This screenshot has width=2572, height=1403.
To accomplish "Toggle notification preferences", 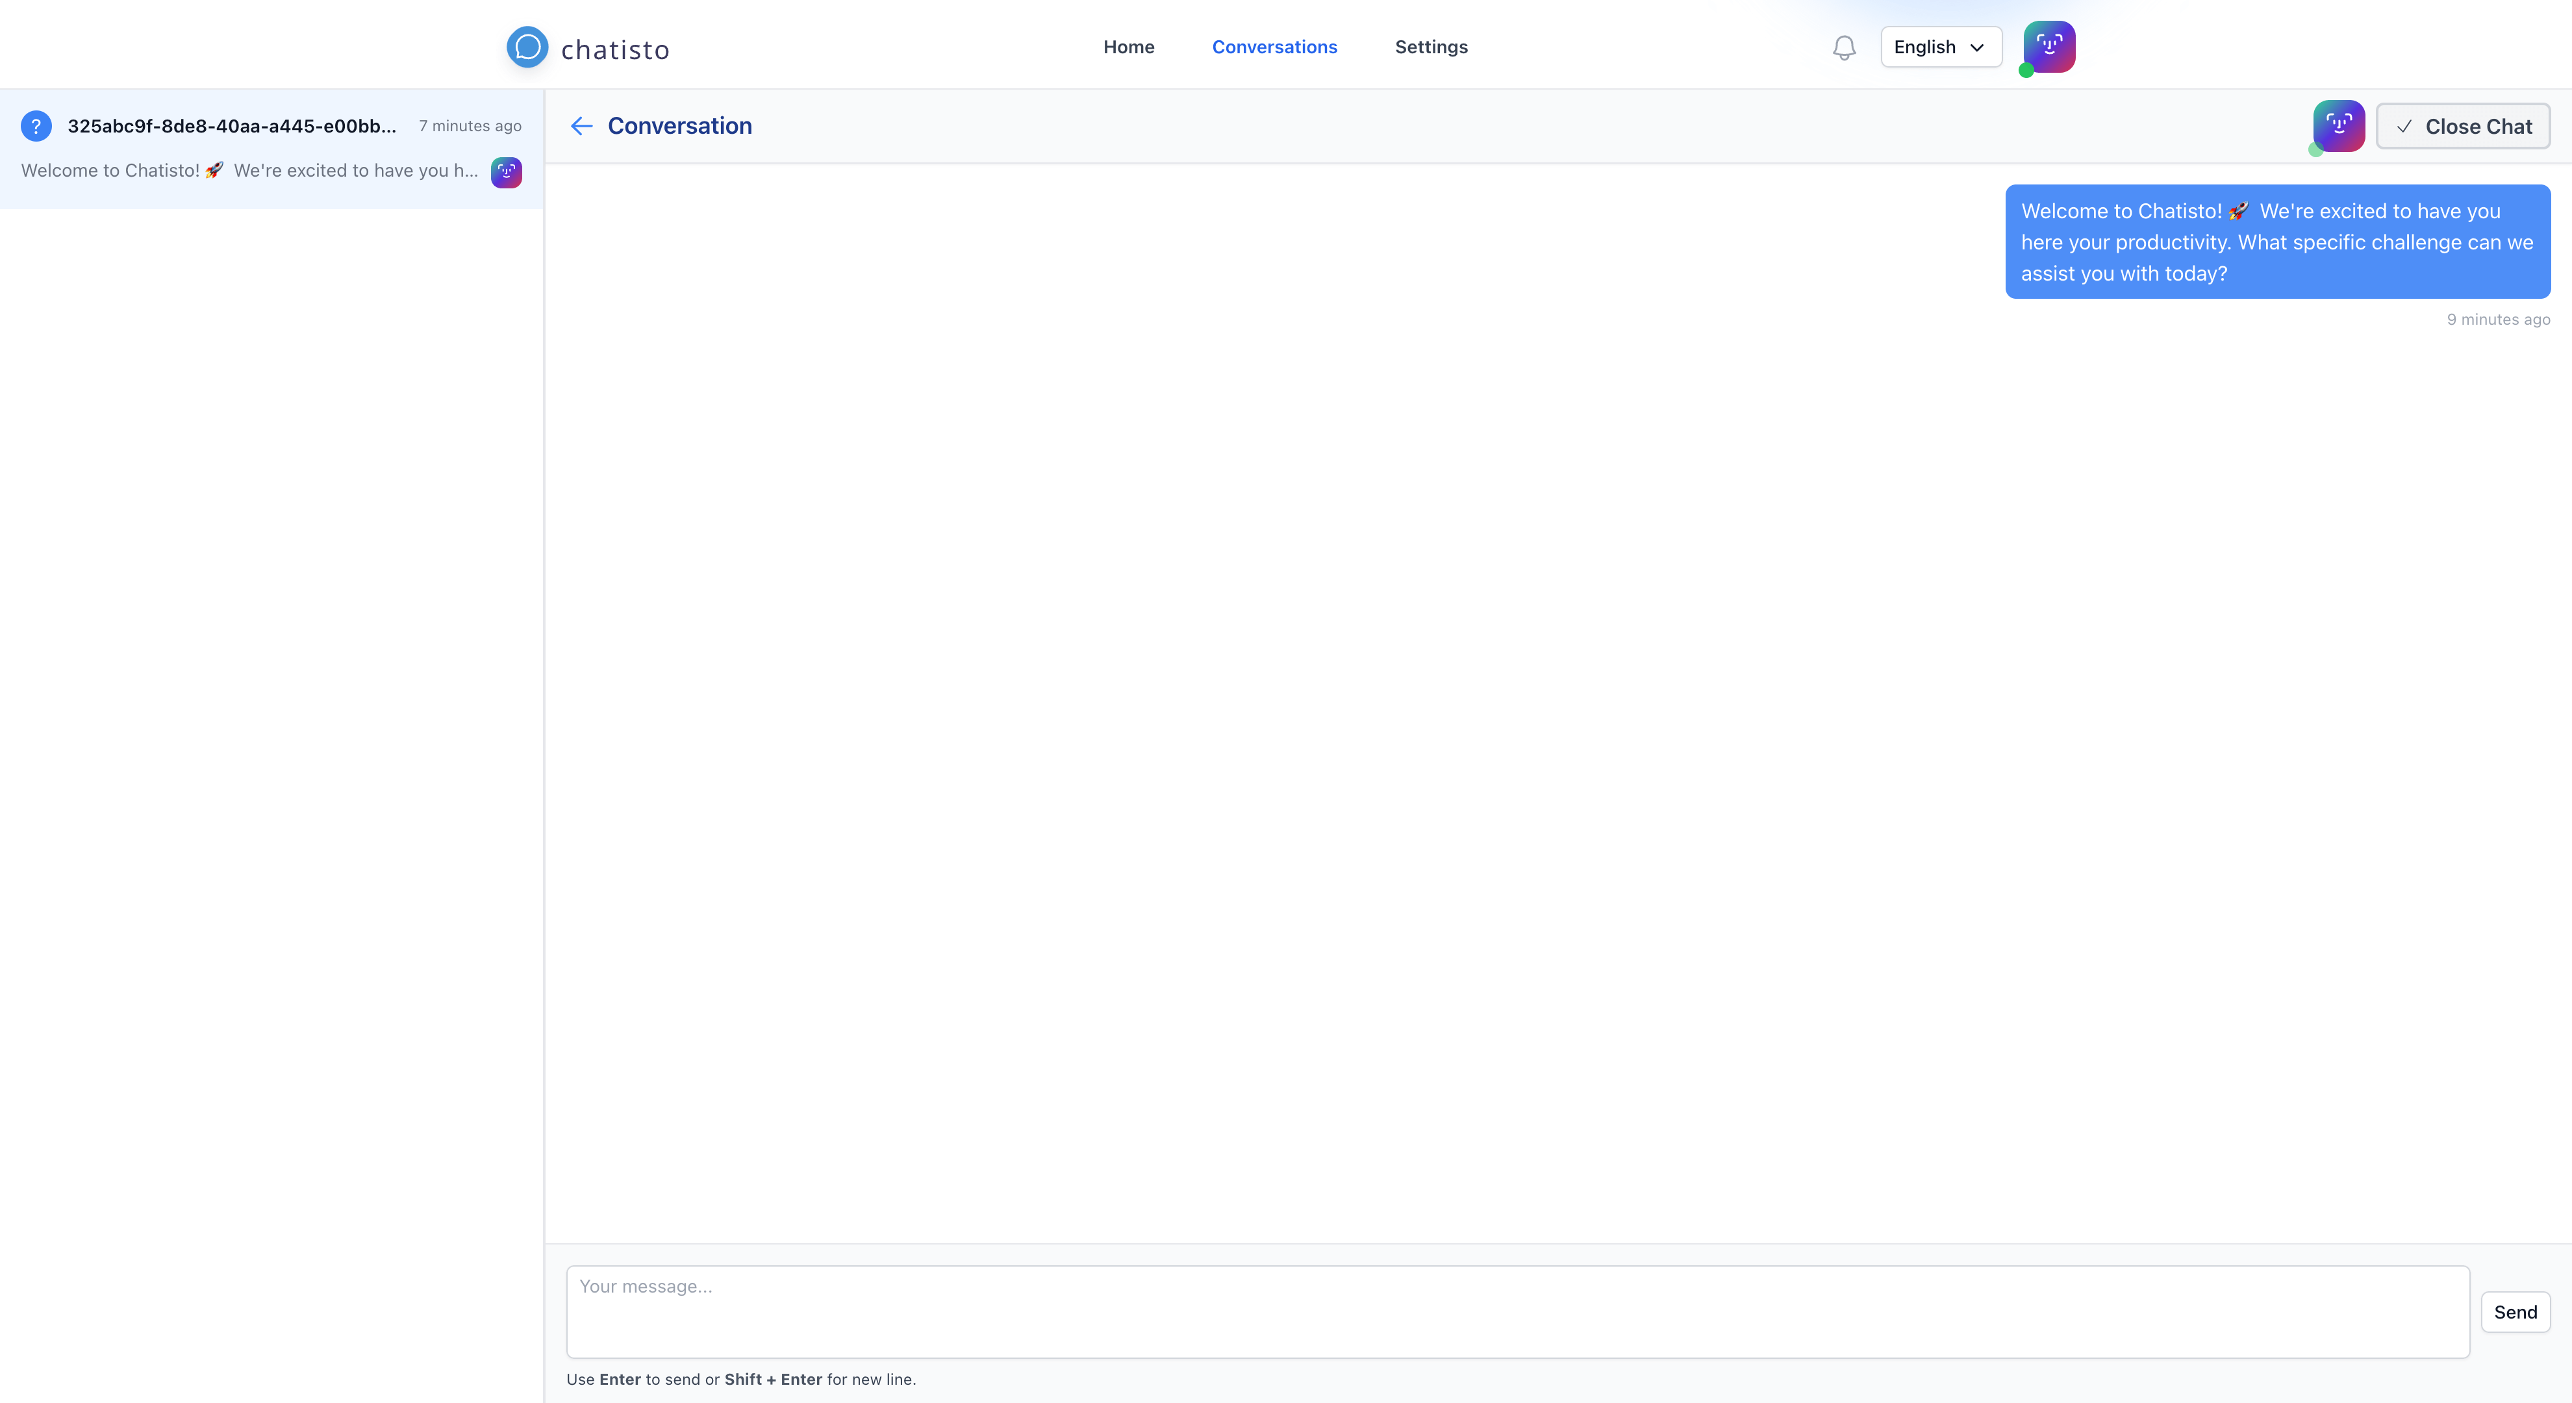I will pyautogui.click(x=1843, y=47).
